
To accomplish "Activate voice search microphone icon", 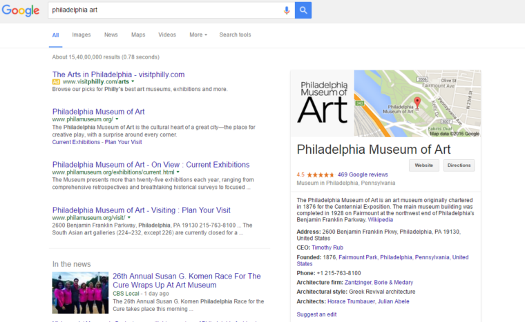I will (286, 10).
